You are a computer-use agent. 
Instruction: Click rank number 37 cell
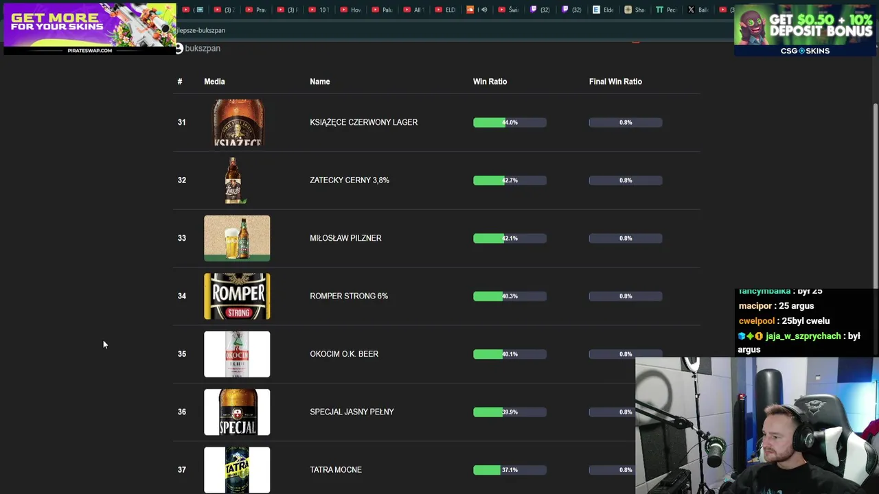point(181,470)
